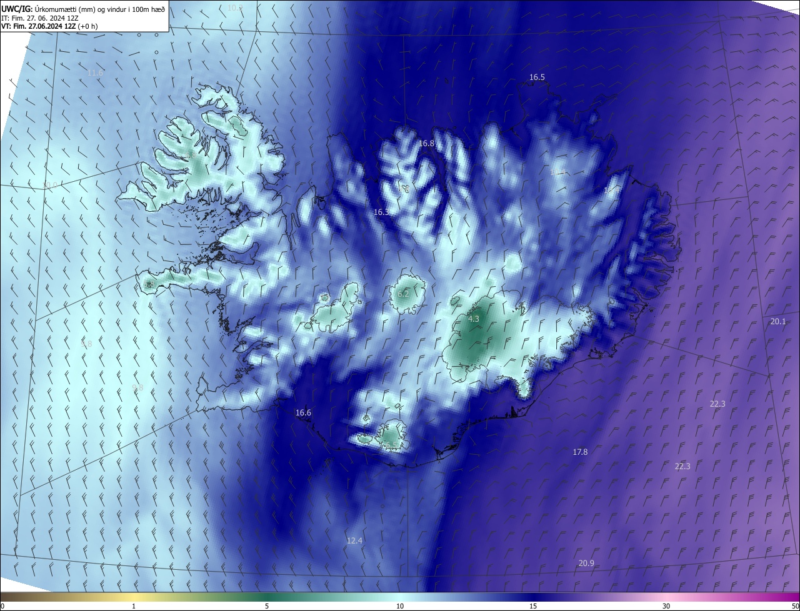Click the 16.8 value label on the map
This screenshot has width=800, height=611.
point(426,144)
